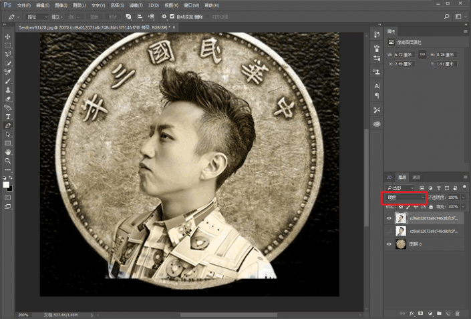Click the search magnifier at top right
Image resolution: width=471 pixels, height=319 pixels.
pos(447,17)
